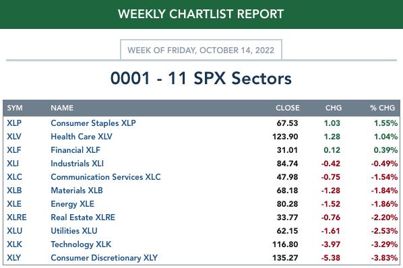Sort by the CLOSE column header
This screenshot has height=268, width=403.
(x=288, y=108)
